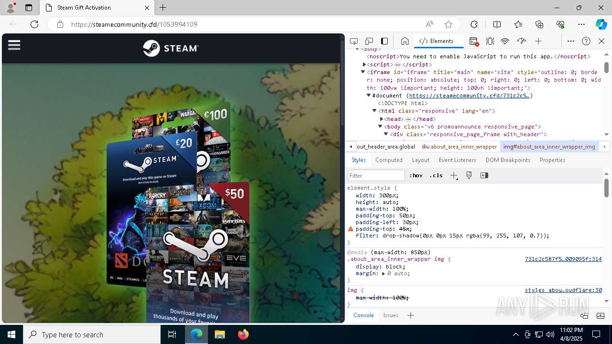Collapse the div responsive_page_frame node
Image resolution: width=612 pixels, height=344 pixels.
(x=386, y=134)
